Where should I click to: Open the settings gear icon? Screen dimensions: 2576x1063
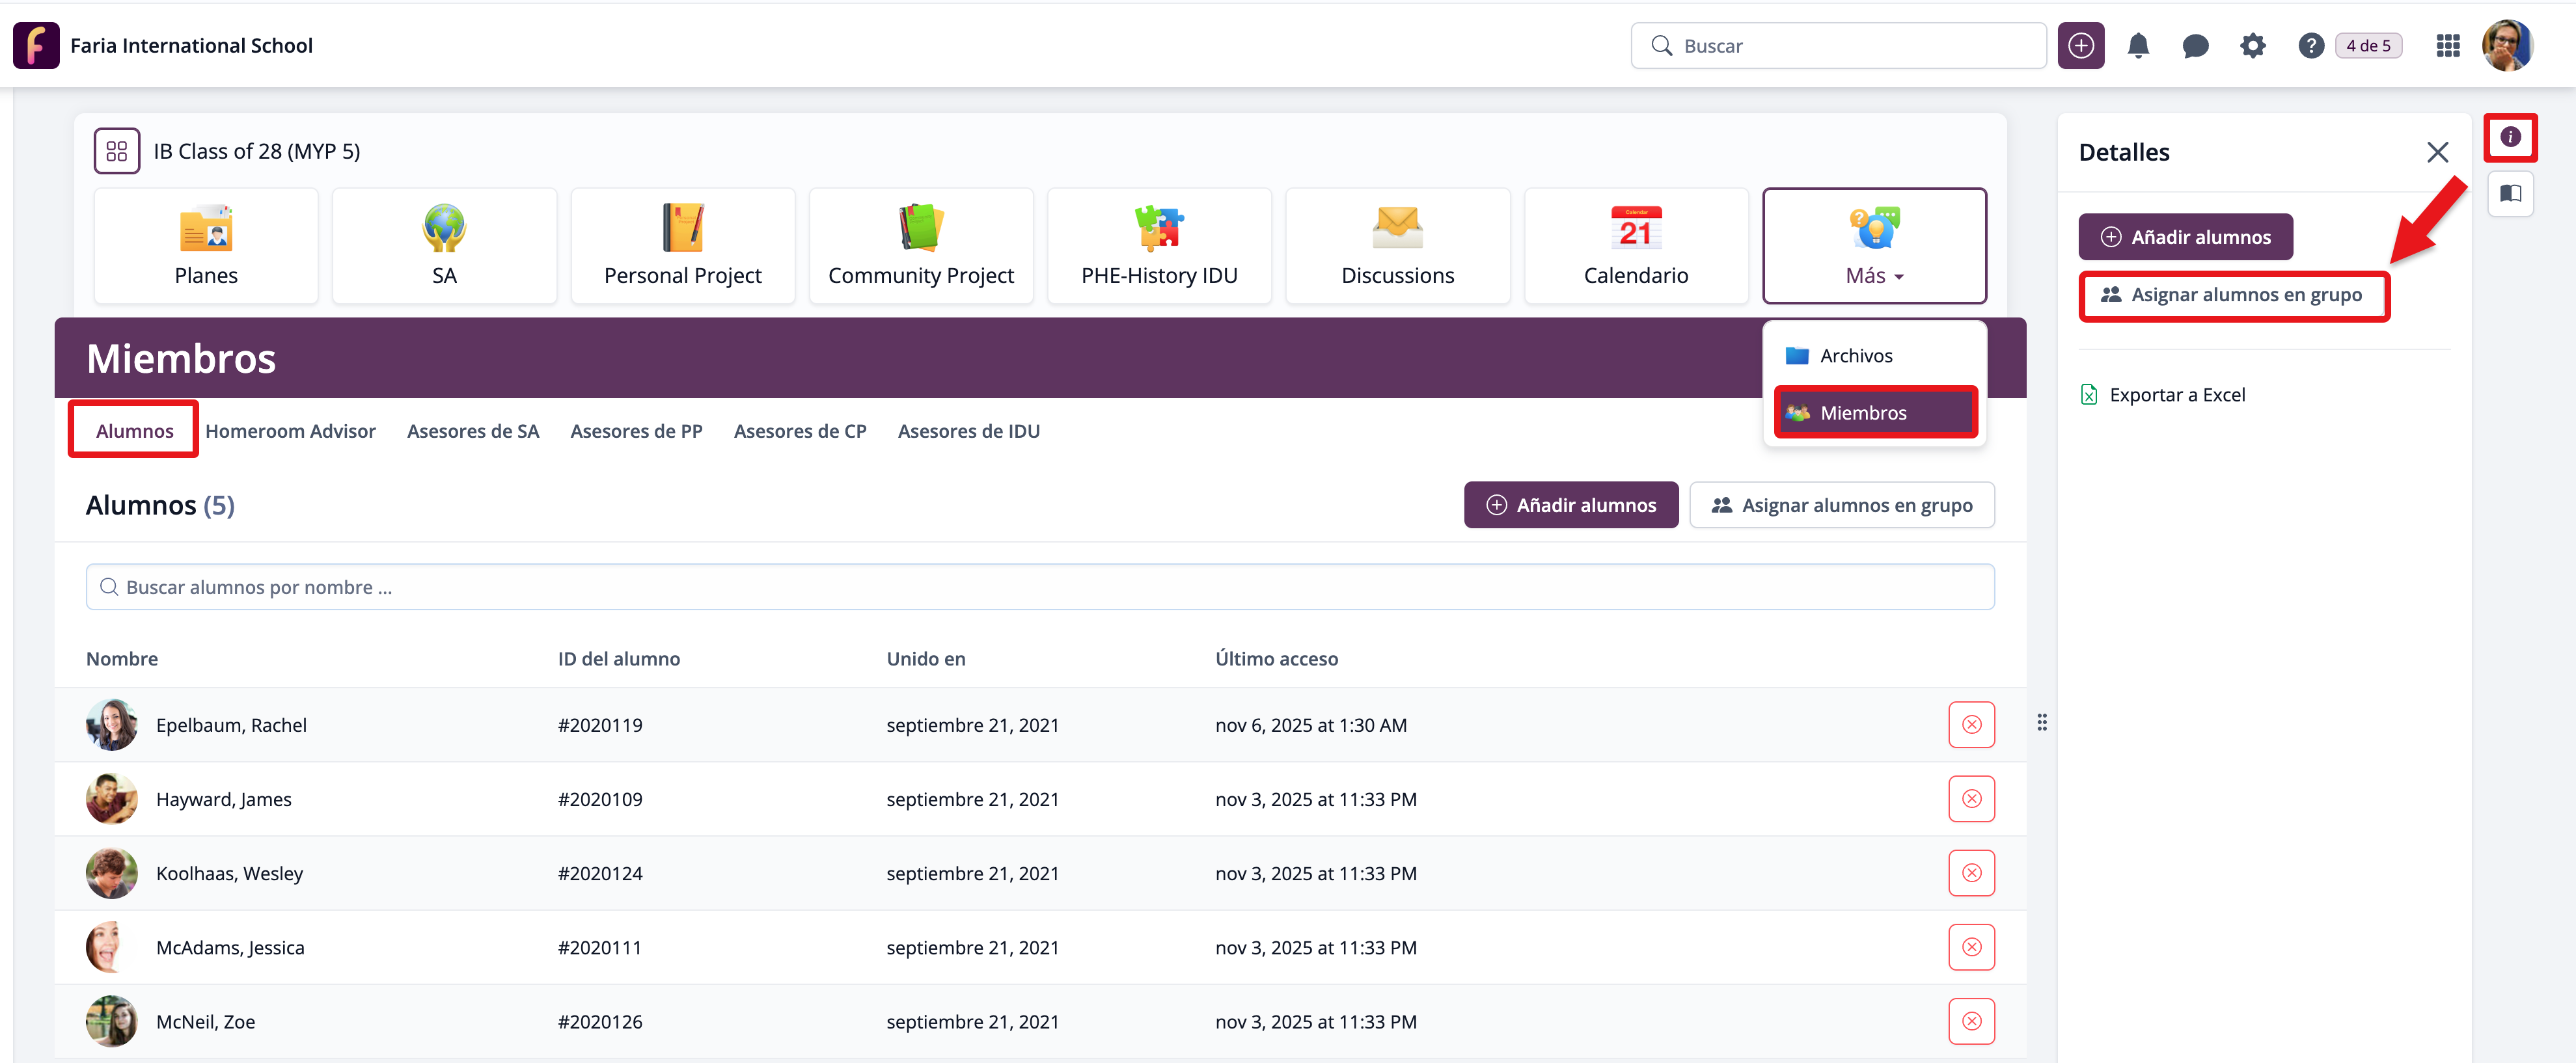pos(2252,46)
